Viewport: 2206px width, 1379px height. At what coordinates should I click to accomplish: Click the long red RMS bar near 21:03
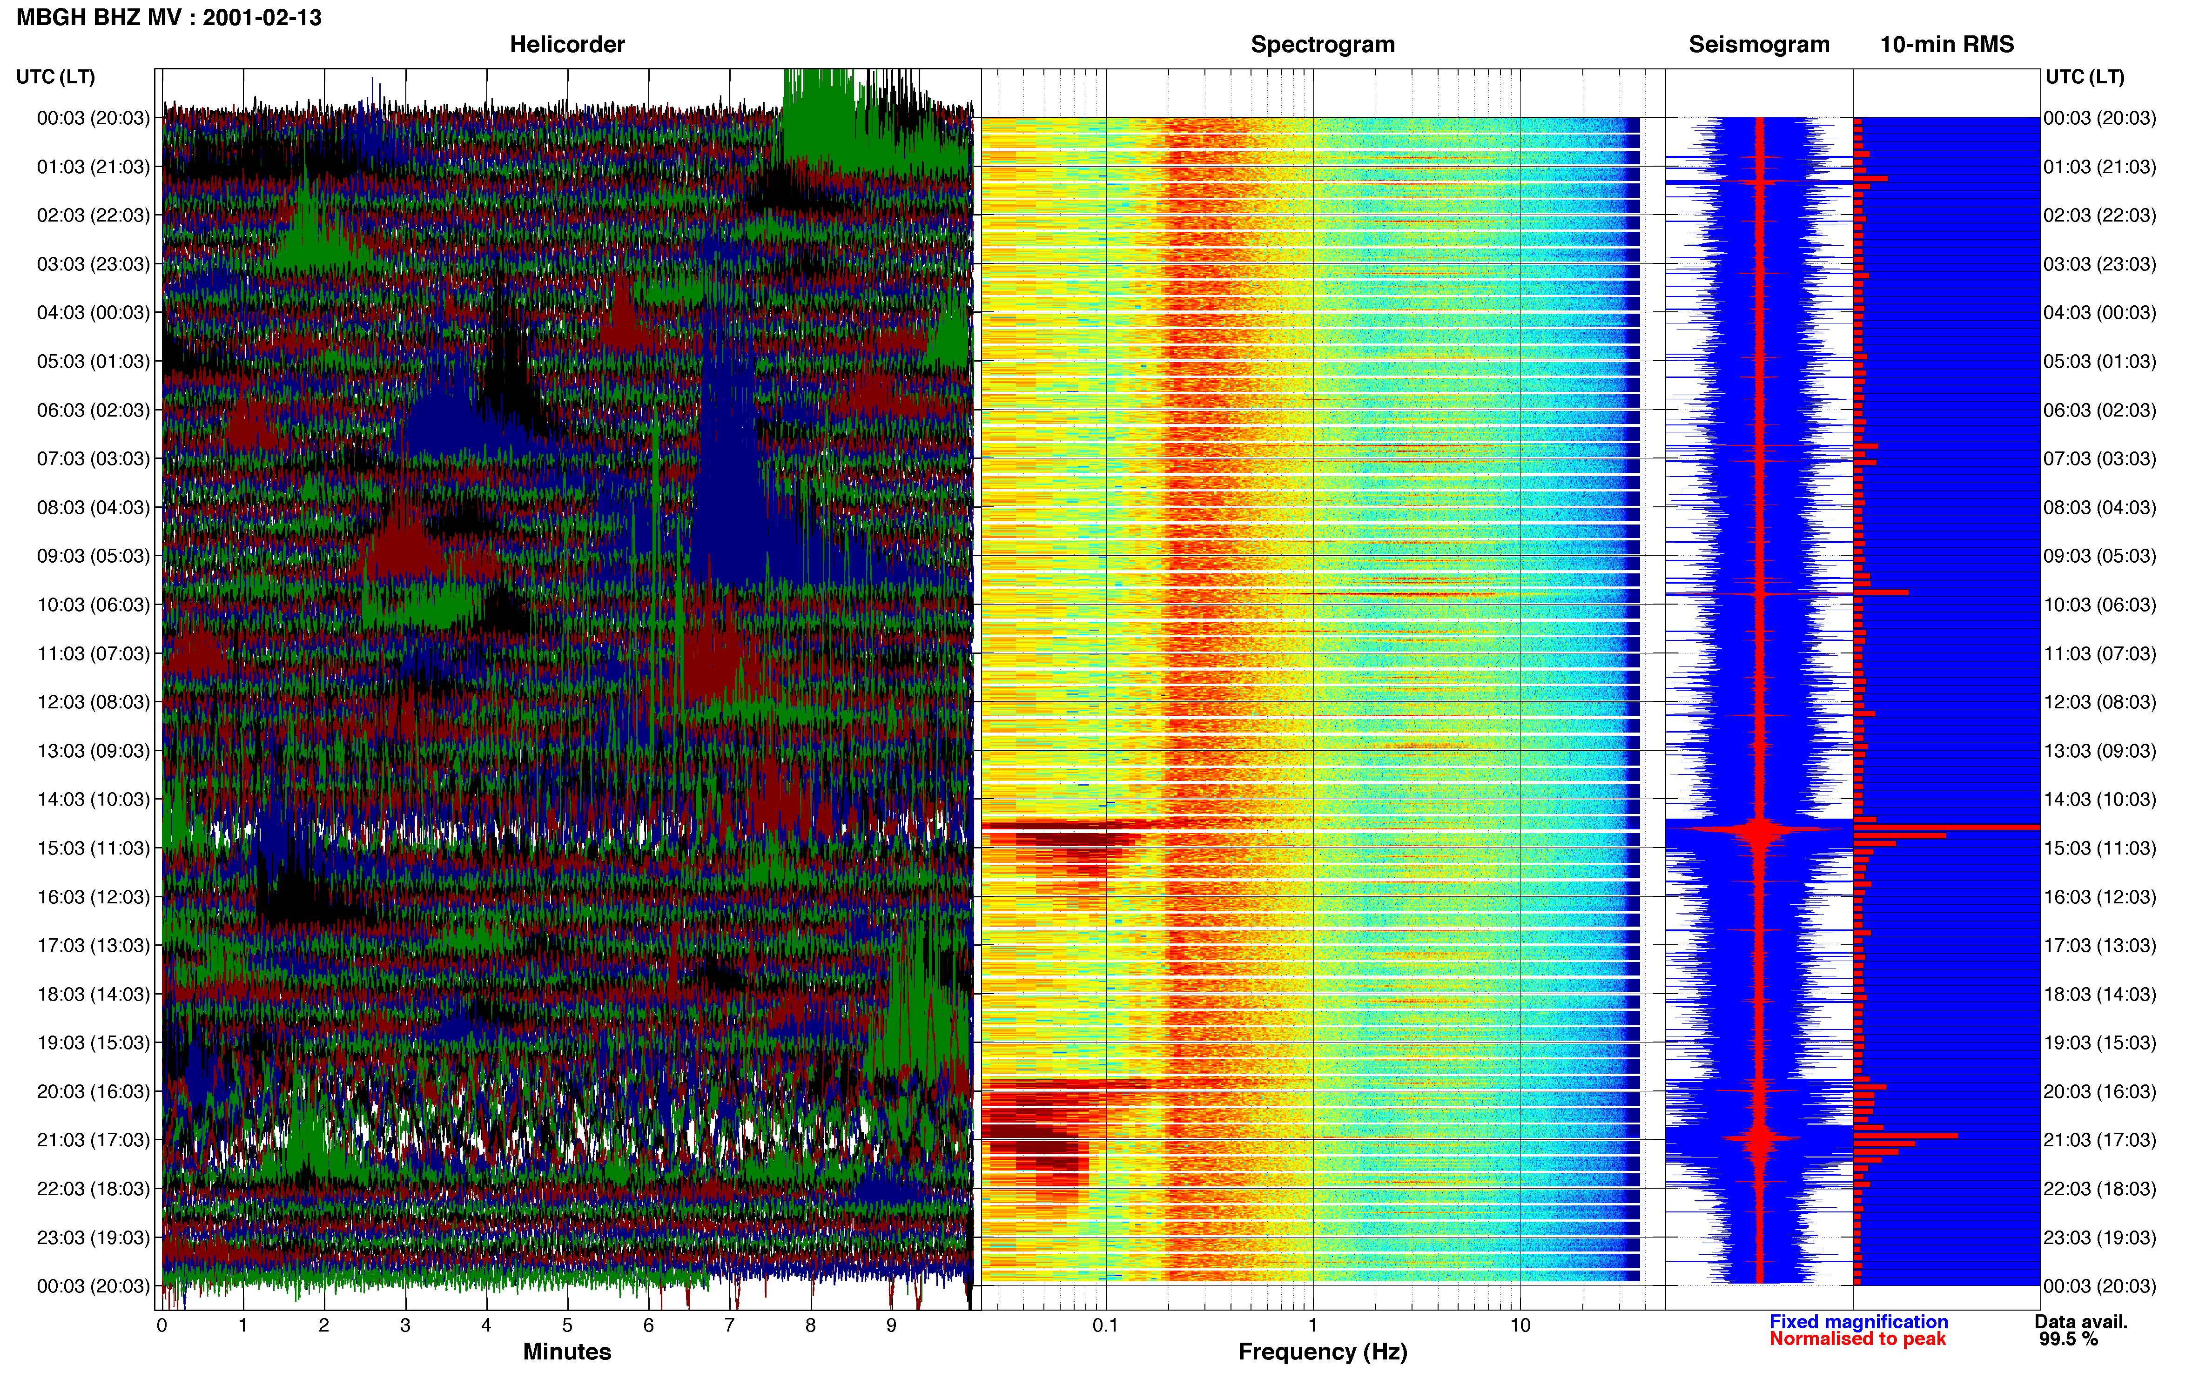coord(1906,1136)
